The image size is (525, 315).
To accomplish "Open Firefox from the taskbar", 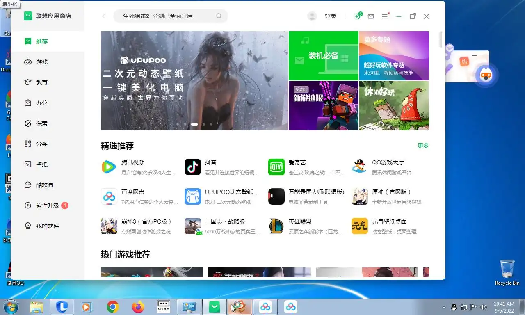I will click(x=138, y=307).
